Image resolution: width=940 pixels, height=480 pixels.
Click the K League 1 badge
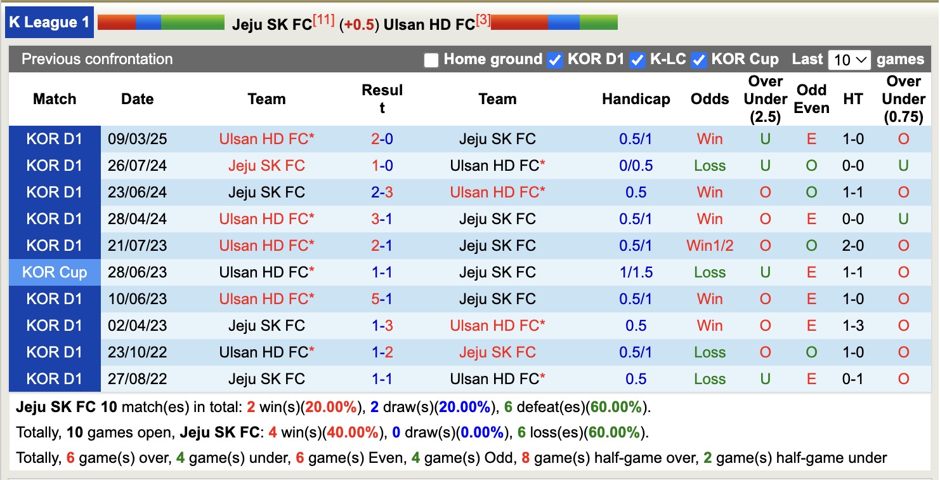[x=49, y=21]
